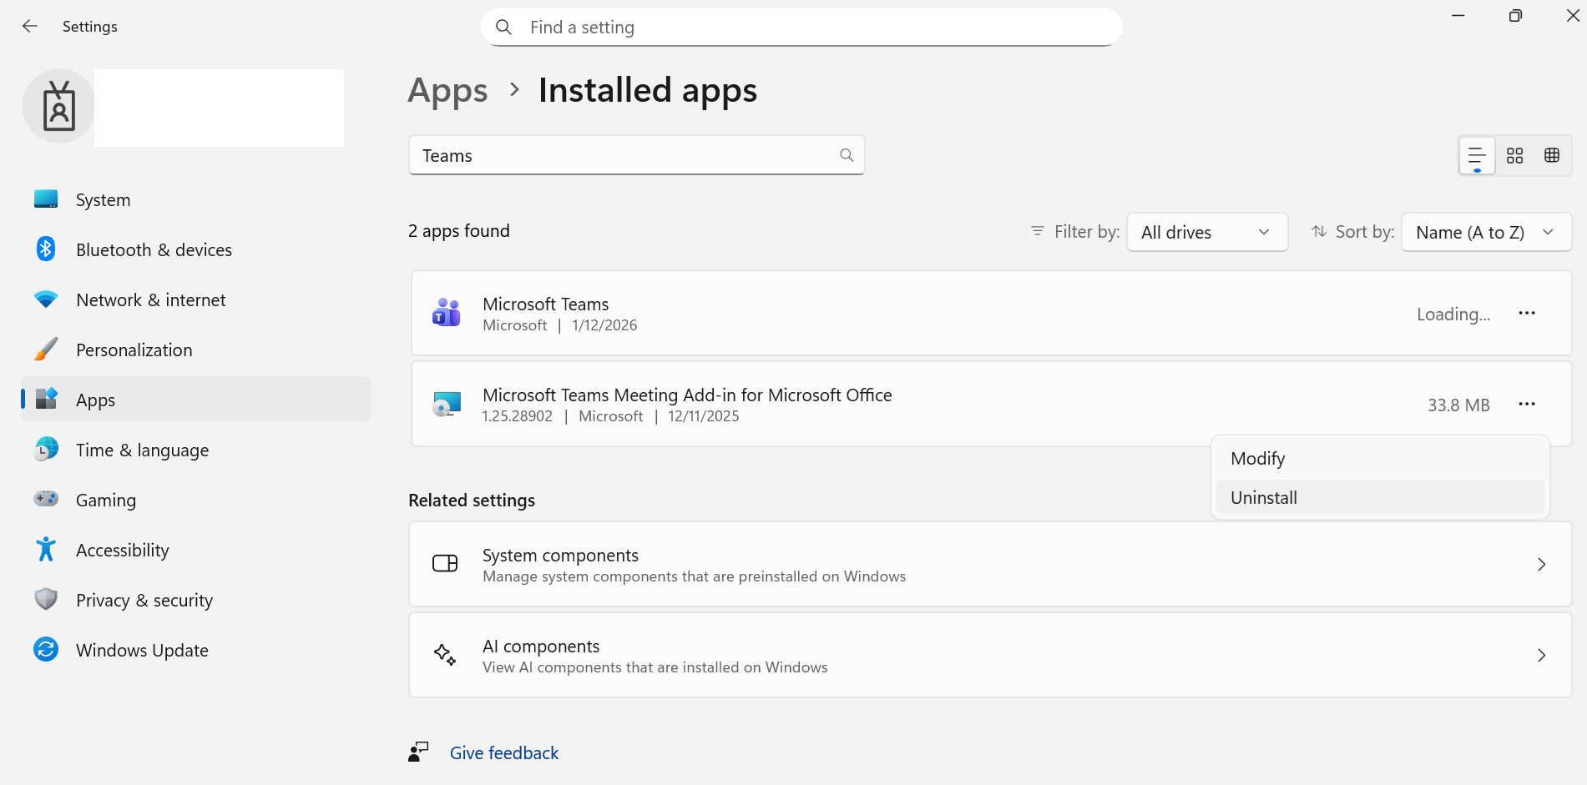1587x785 pixels.
Task: Open the Name (A to Z) sort dropdown
Action: [x=1486, y=232]
